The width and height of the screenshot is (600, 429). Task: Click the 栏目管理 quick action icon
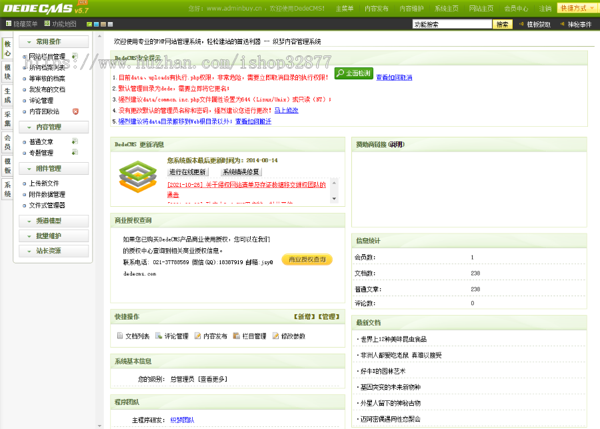click(236, 336)
